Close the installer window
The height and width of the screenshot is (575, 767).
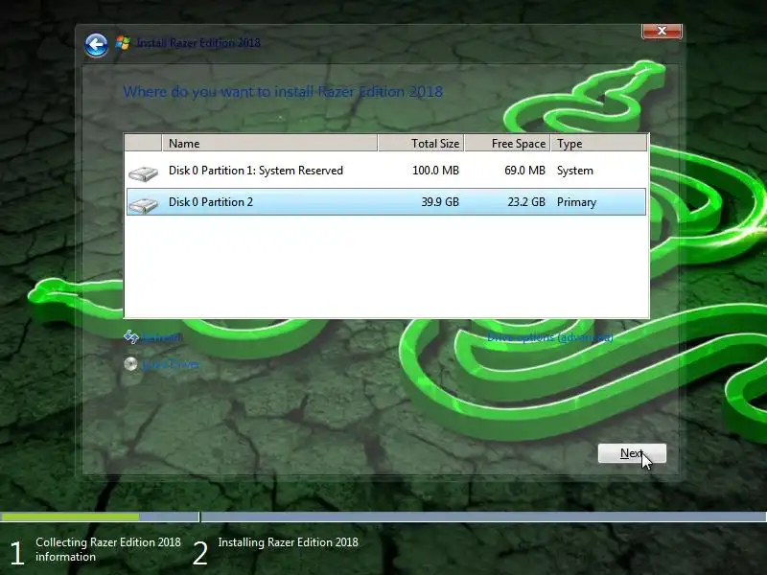662,31
